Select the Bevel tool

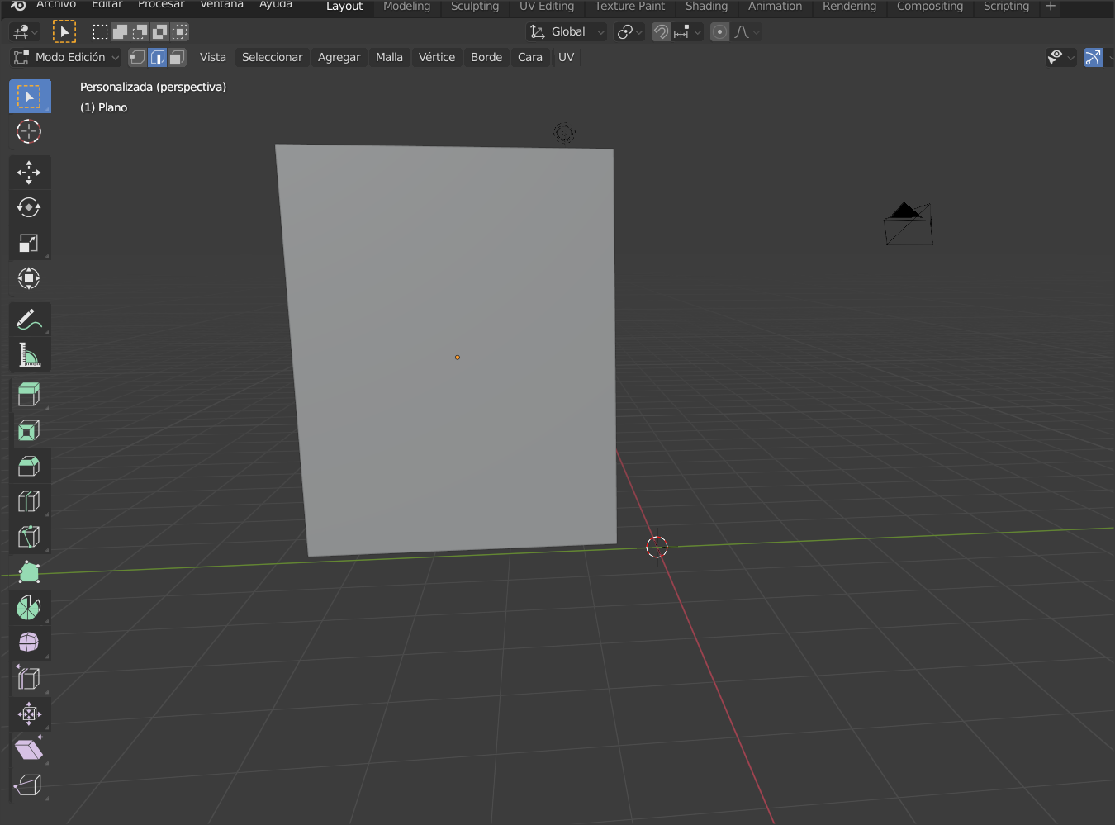click(30, 467)
